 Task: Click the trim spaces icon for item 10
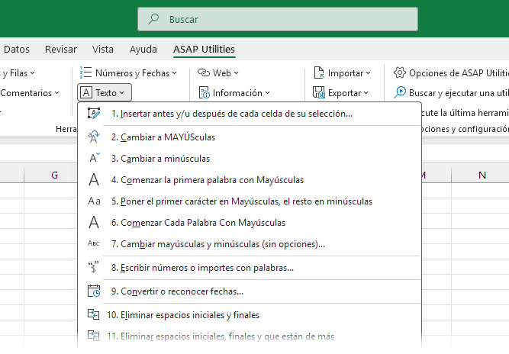(94, 314)
